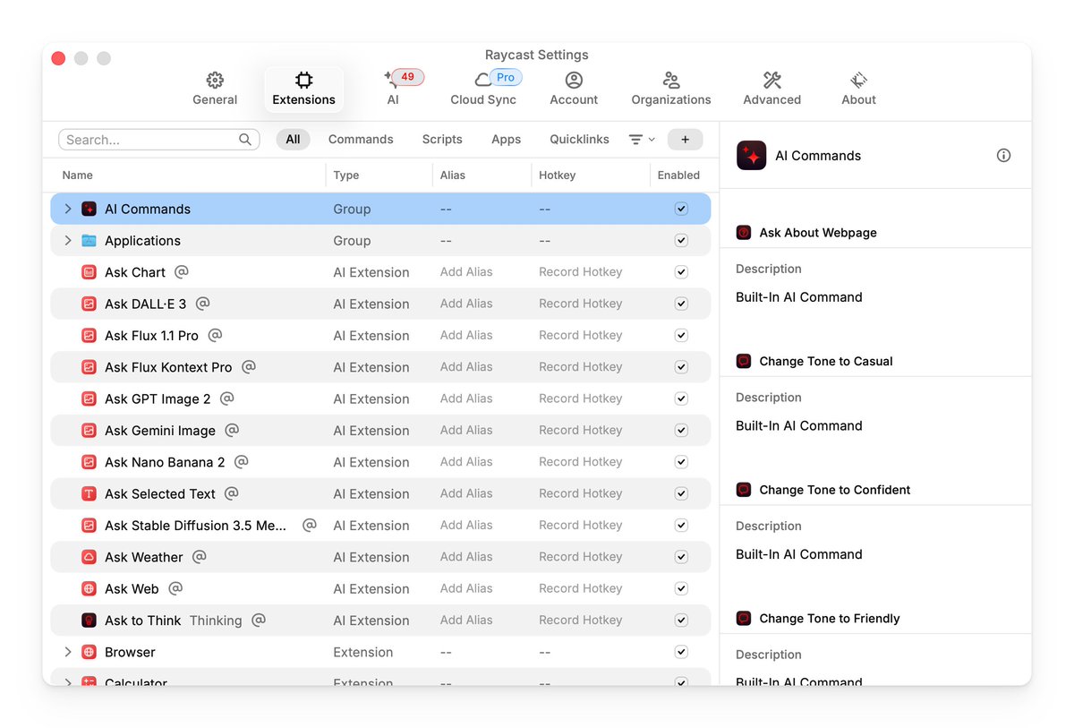
Task: Click the Ask Weather icon
Action: coord(89,557)
